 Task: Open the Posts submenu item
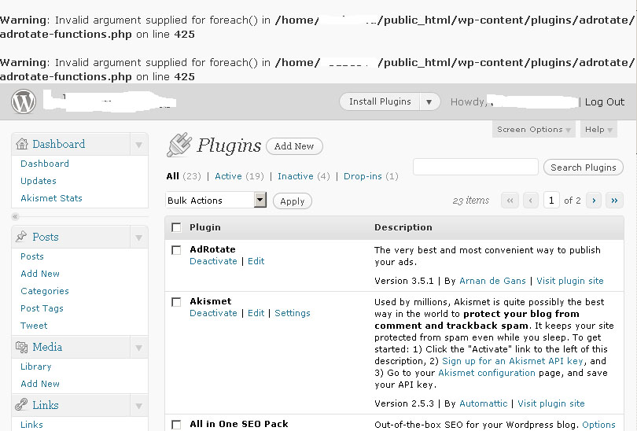tap(31, 256)
